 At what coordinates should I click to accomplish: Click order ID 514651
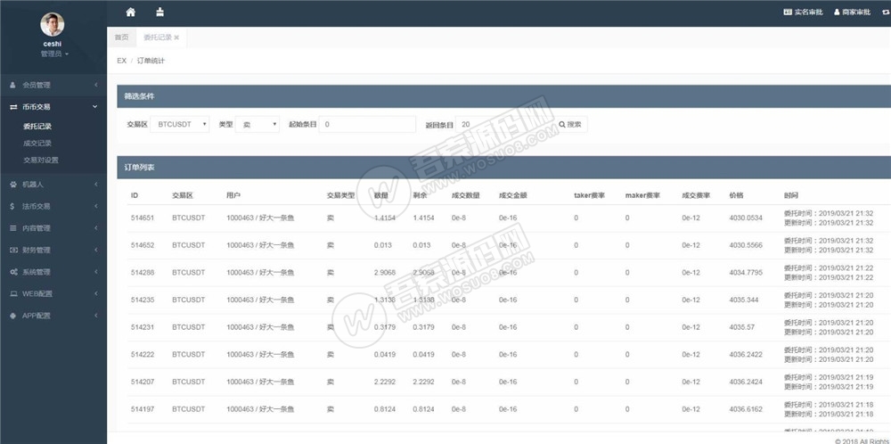142,218
